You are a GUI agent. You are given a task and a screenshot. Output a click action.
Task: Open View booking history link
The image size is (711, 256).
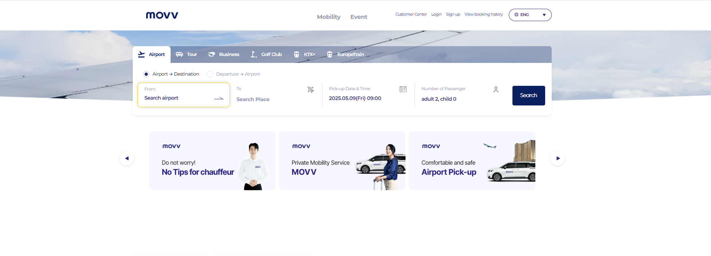pos(484,14)
